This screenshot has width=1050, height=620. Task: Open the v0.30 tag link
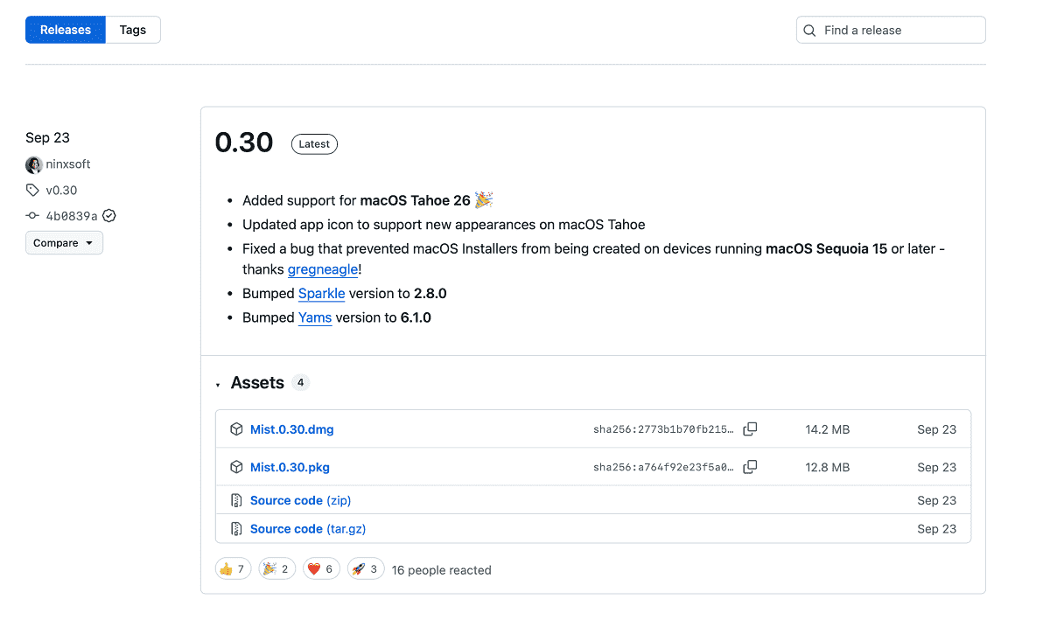click(x=61, y=190)
